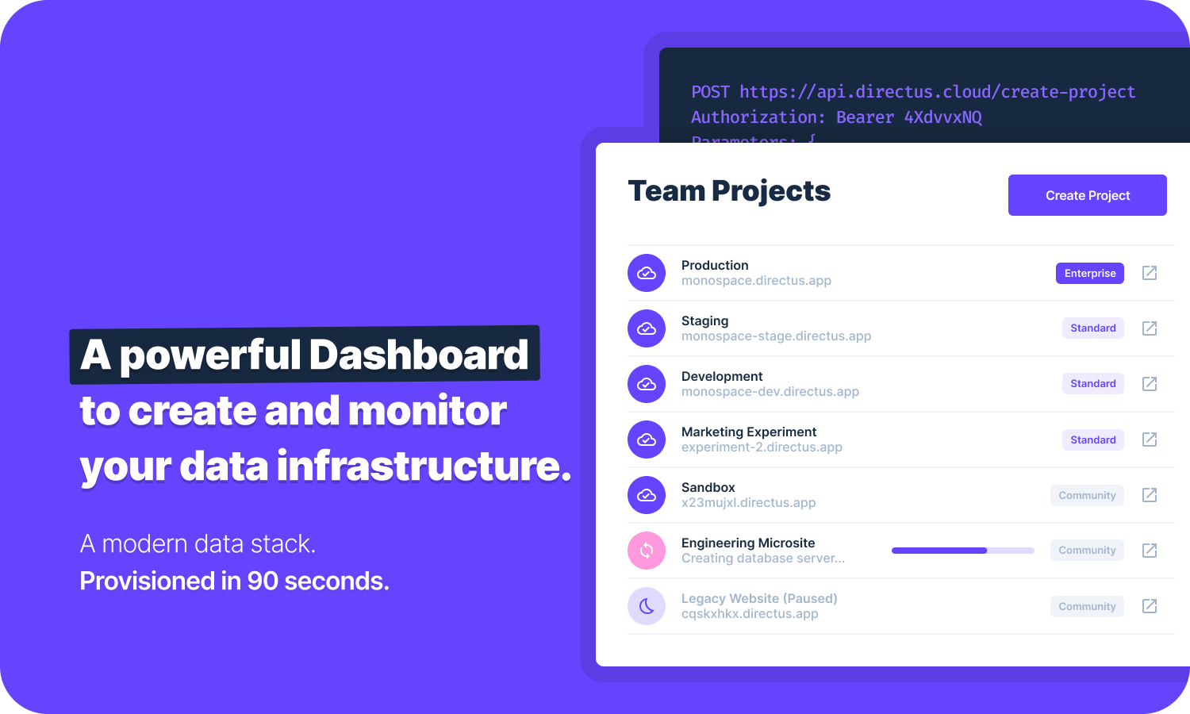Viewport: 1190px width, 714px height.
Task: Open Legacy Website external link icon
Action: point(1150,606)
